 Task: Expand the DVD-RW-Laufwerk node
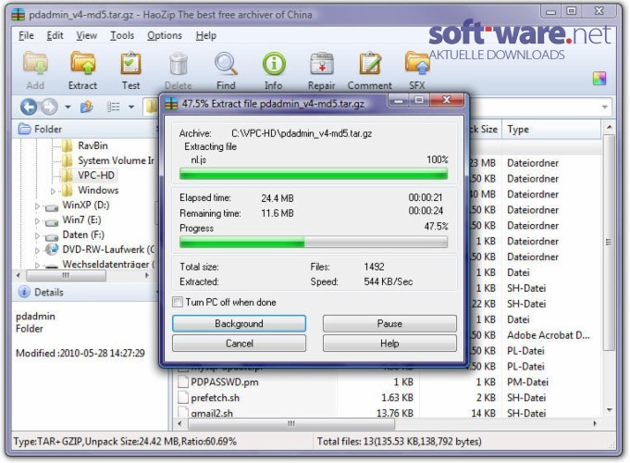[37, 251]
